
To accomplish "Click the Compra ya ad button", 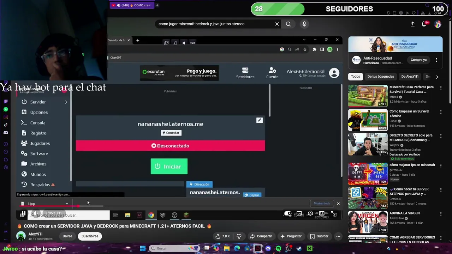I will pos(418,60).
